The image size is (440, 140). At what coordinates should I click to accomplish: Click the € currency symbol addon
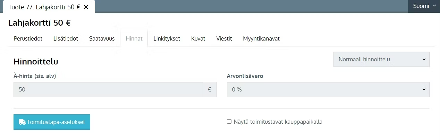pos(210,89)
